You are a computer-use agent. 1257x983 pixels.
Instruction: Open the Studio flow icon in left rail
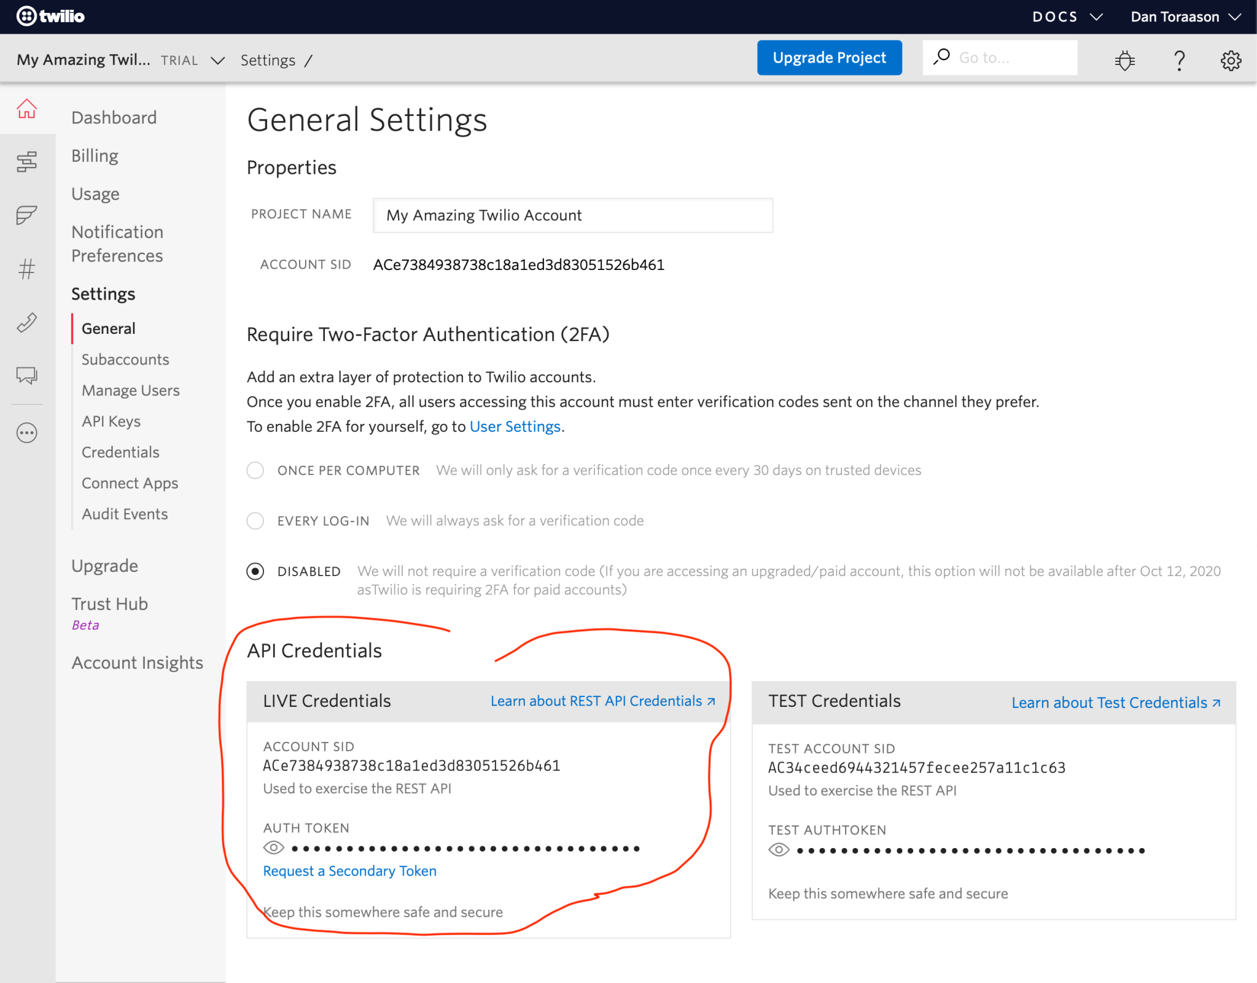click(x=27, y=162)
